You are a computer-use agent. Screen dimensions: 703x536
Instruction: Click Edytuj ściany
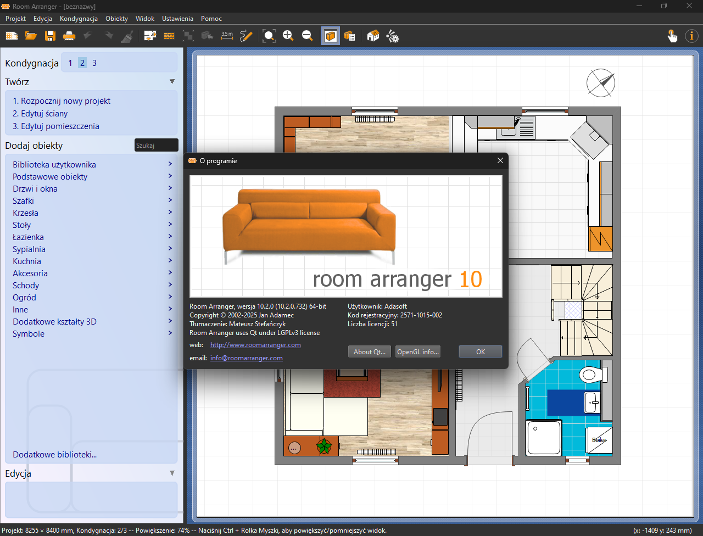coord(40,114)
